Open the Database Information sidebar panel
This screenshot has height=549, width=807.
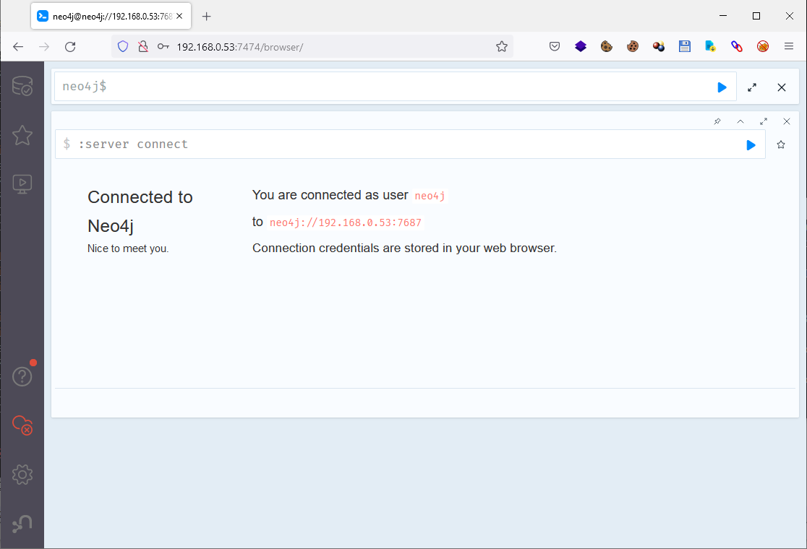coord(22,87)
